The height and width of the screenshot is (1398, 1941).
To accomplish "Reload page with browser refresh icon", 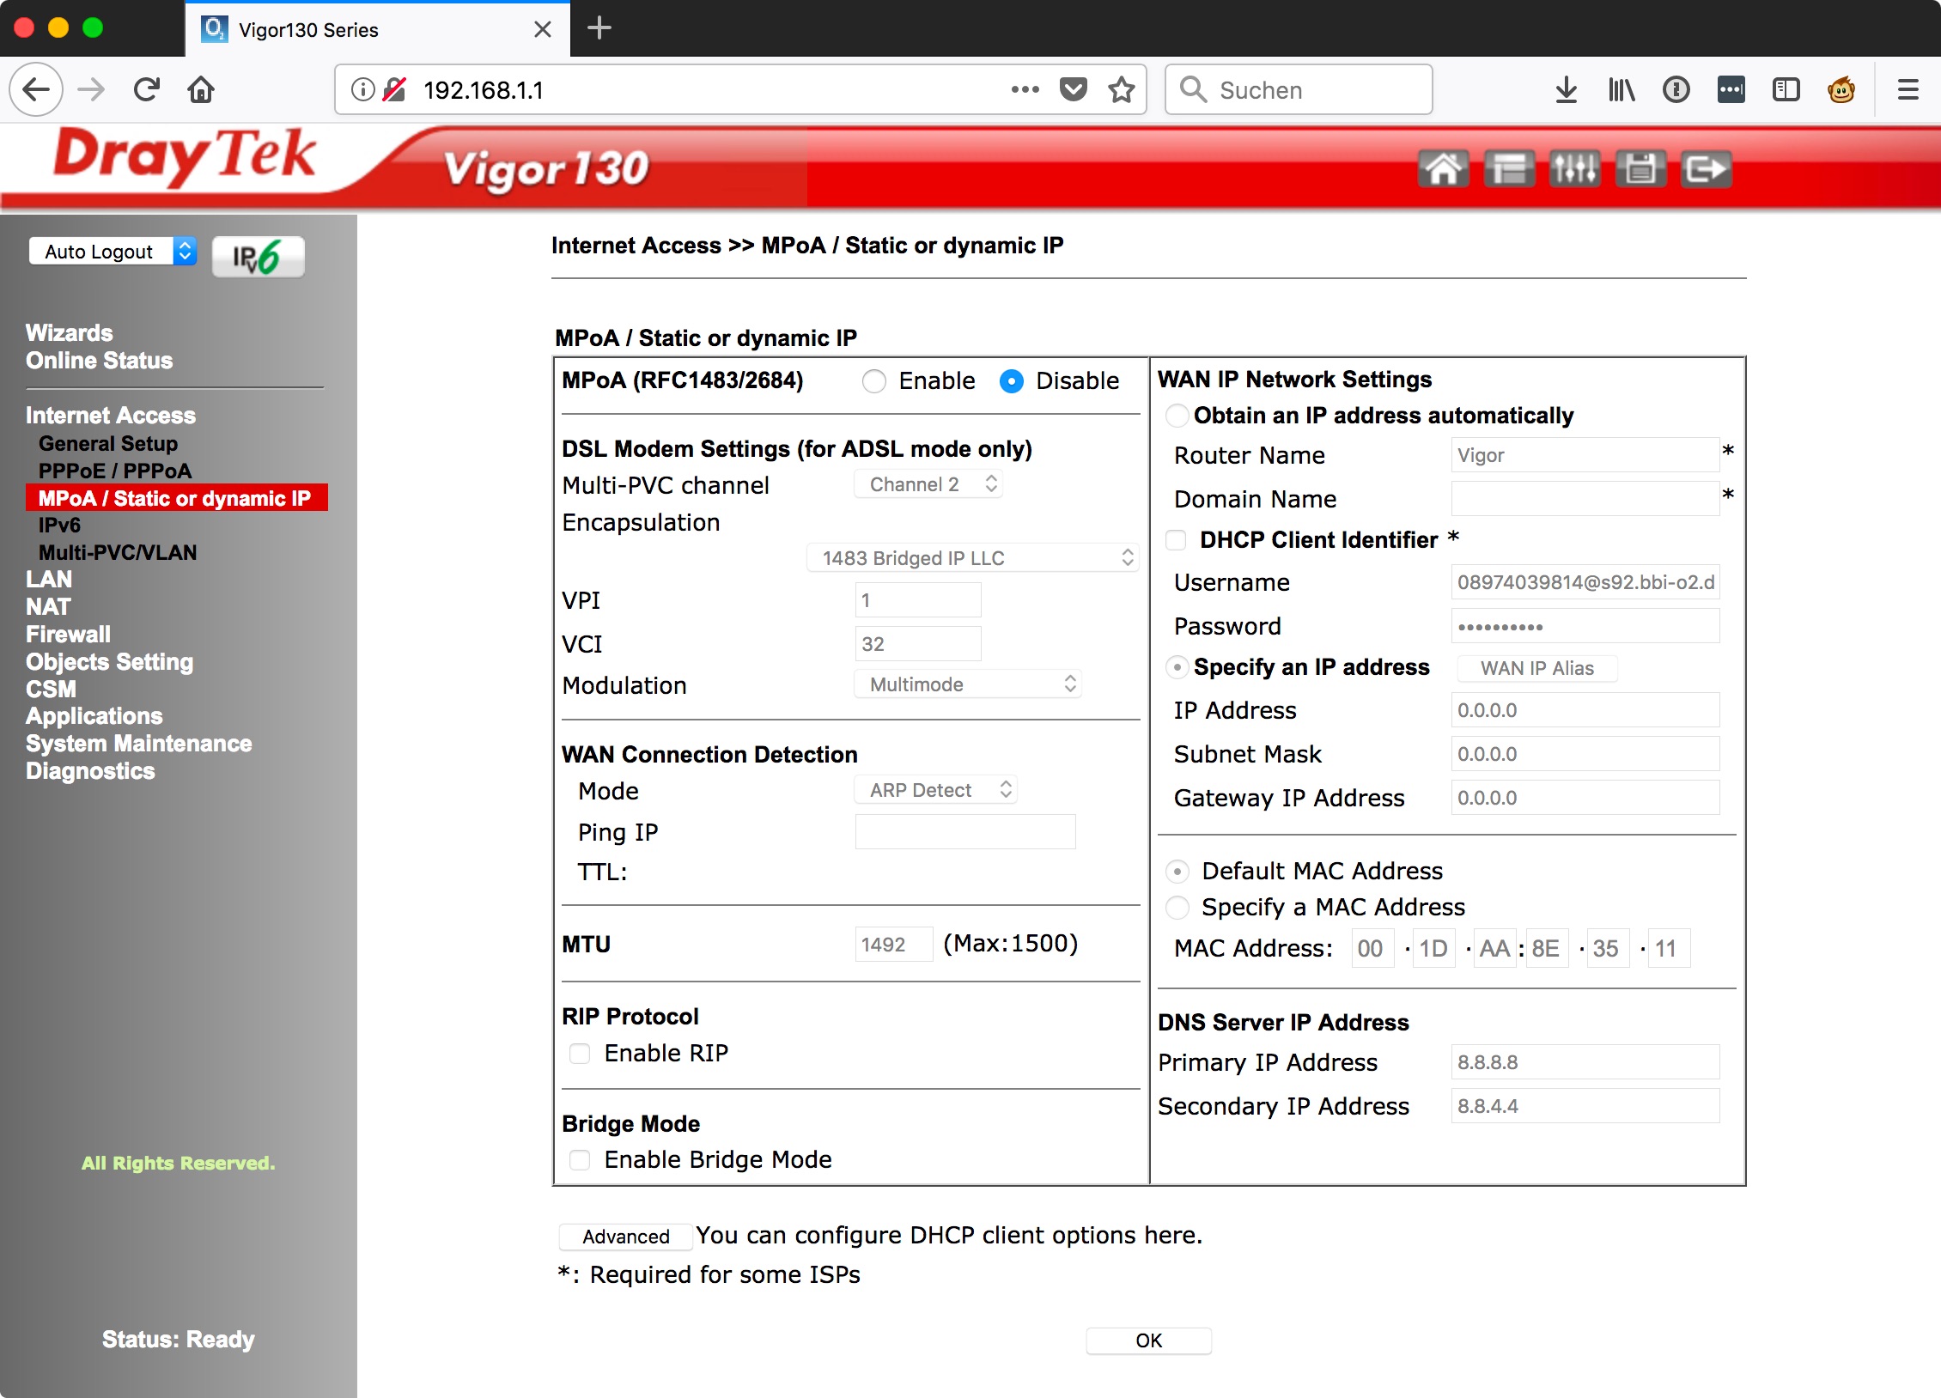I will point(147,89).
